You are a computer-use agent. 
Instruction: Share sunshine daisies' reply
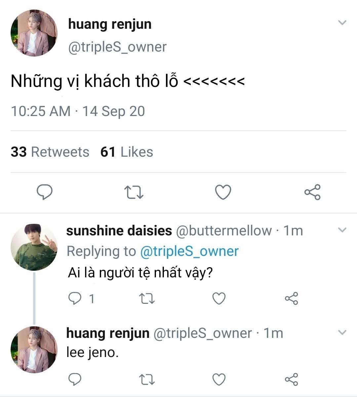pos(291,299)
